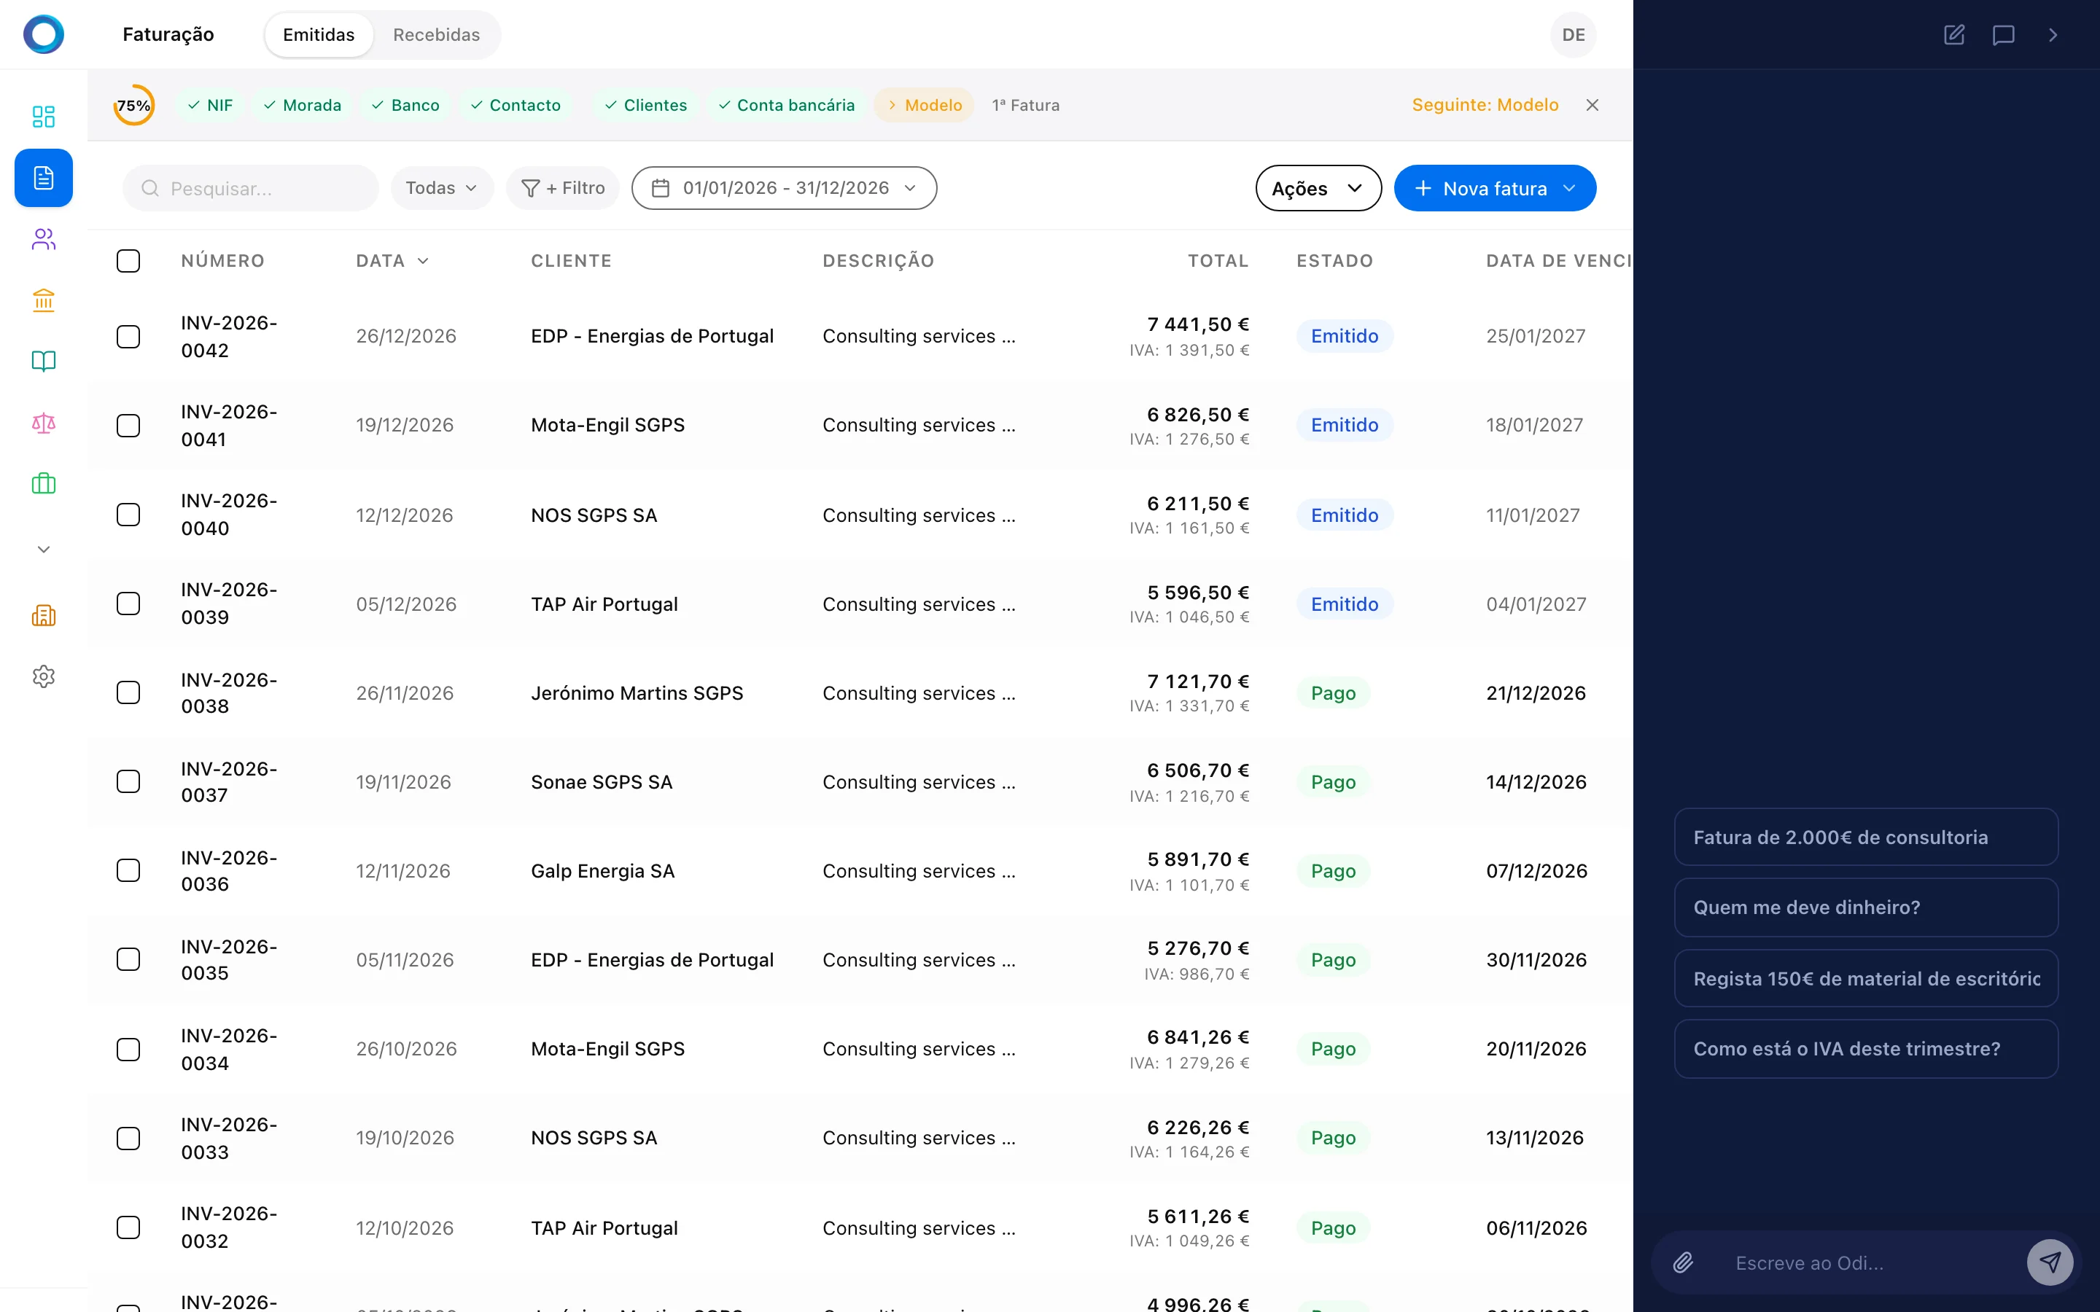Open the dashboard grid icon in sidebar
2100x1312 pixels.
[x=44, y=117]
